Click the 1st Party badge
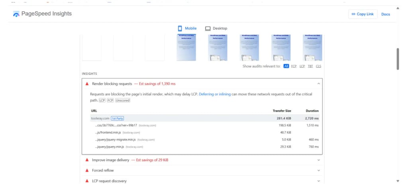 118,118
